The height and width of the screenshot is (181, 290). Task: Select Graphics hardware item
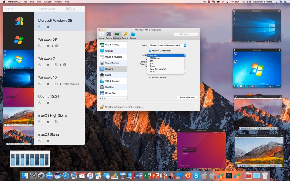[x=113, y=51]
